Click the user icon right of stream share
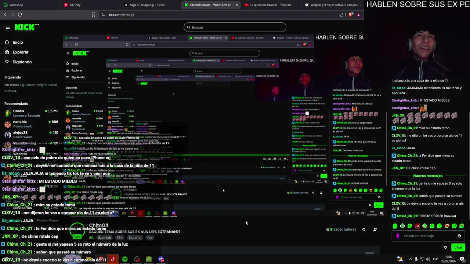Image resolution: width=470 pixels, height=264 pixels. point(375,229)
